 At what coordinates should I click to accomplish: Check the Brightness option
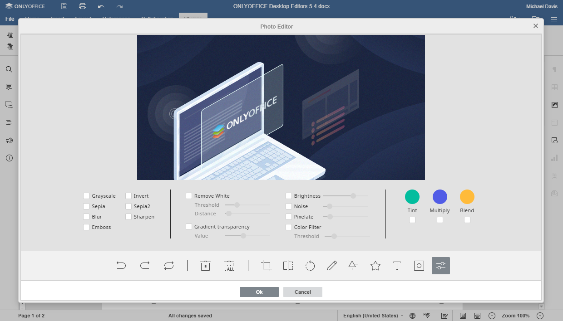[x=289, y=196]
